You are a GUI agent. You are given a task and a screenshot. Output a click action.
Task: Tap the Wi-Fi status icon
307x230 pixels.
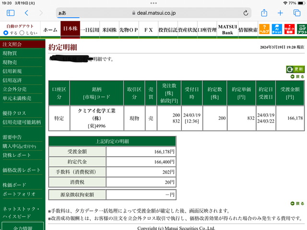tap(285, 3)
